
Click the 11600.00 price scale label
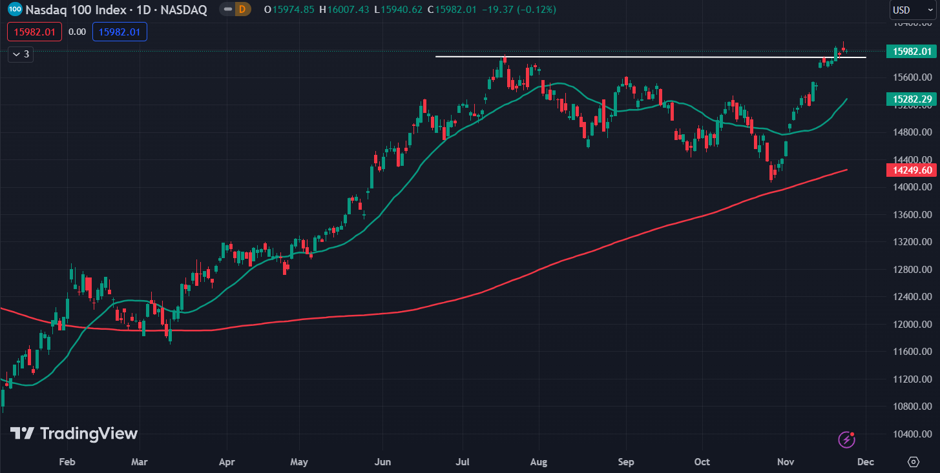[x=912, y=352]
